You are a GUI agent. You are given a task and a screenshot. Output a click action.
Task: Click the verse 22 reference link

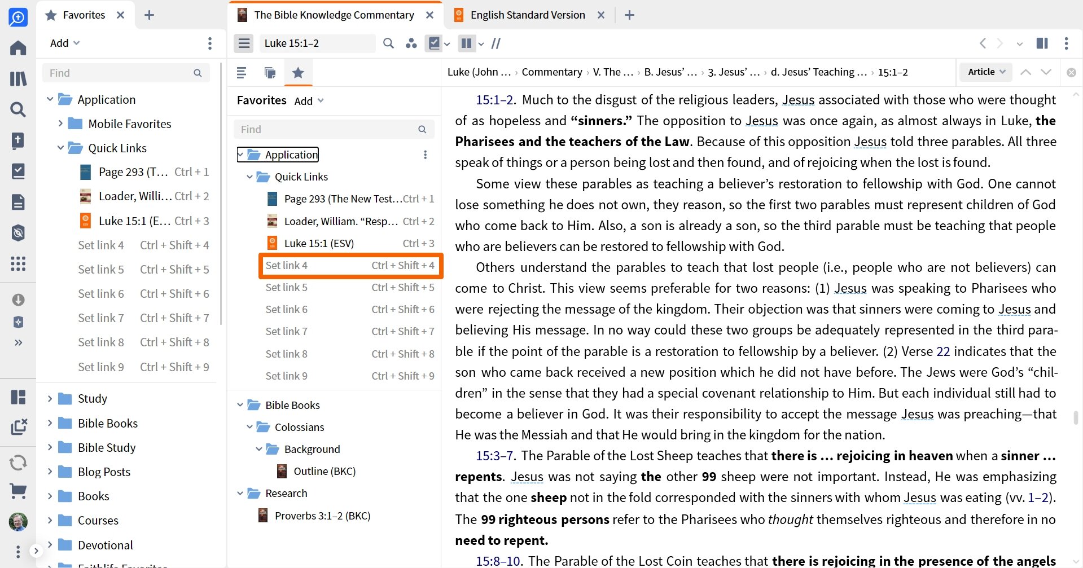point(943,351)
